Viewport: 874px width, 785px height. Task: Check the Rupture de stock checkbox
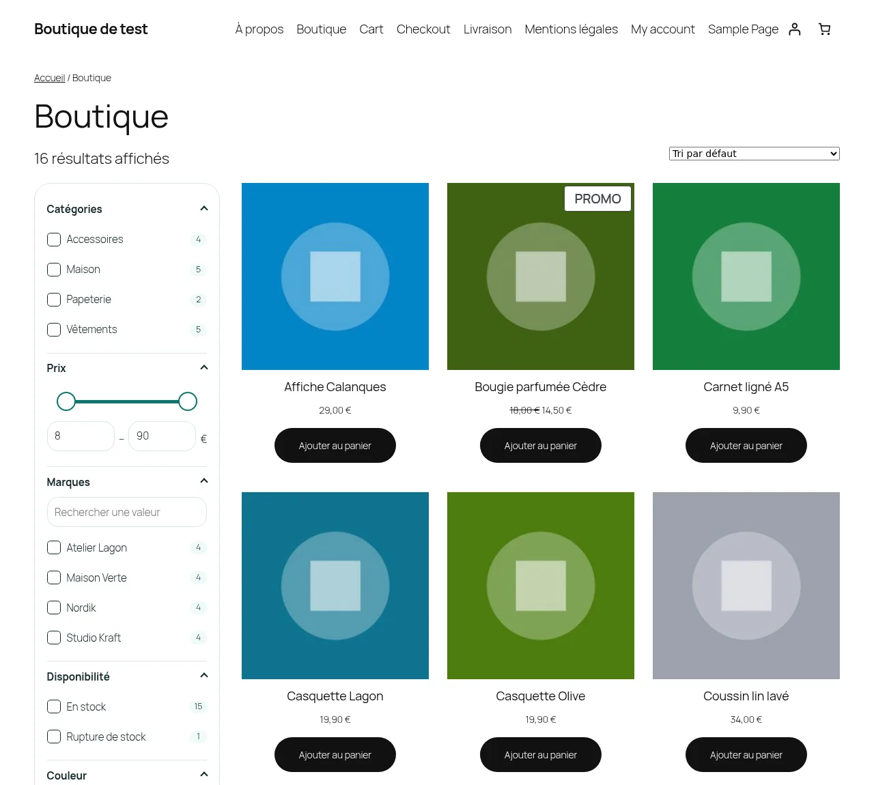tap(54, 737)
